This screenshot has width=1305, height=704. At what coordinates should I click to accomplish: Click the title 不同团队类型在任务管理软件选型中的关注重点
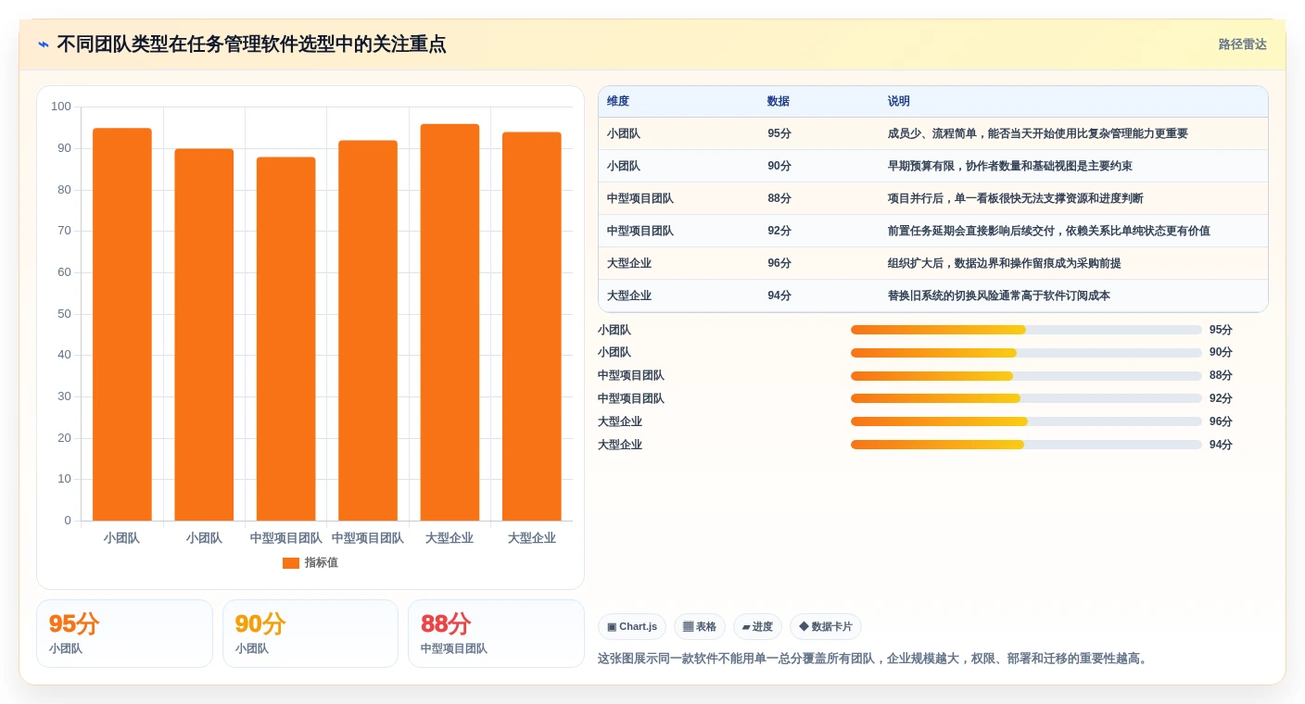251,44
